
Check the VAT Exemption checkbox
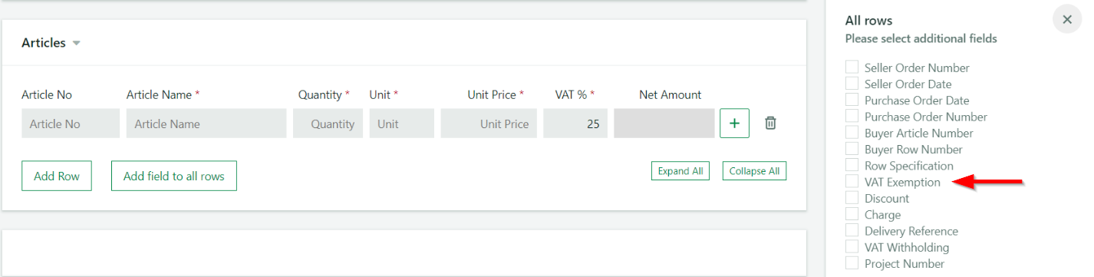point(852,181)
